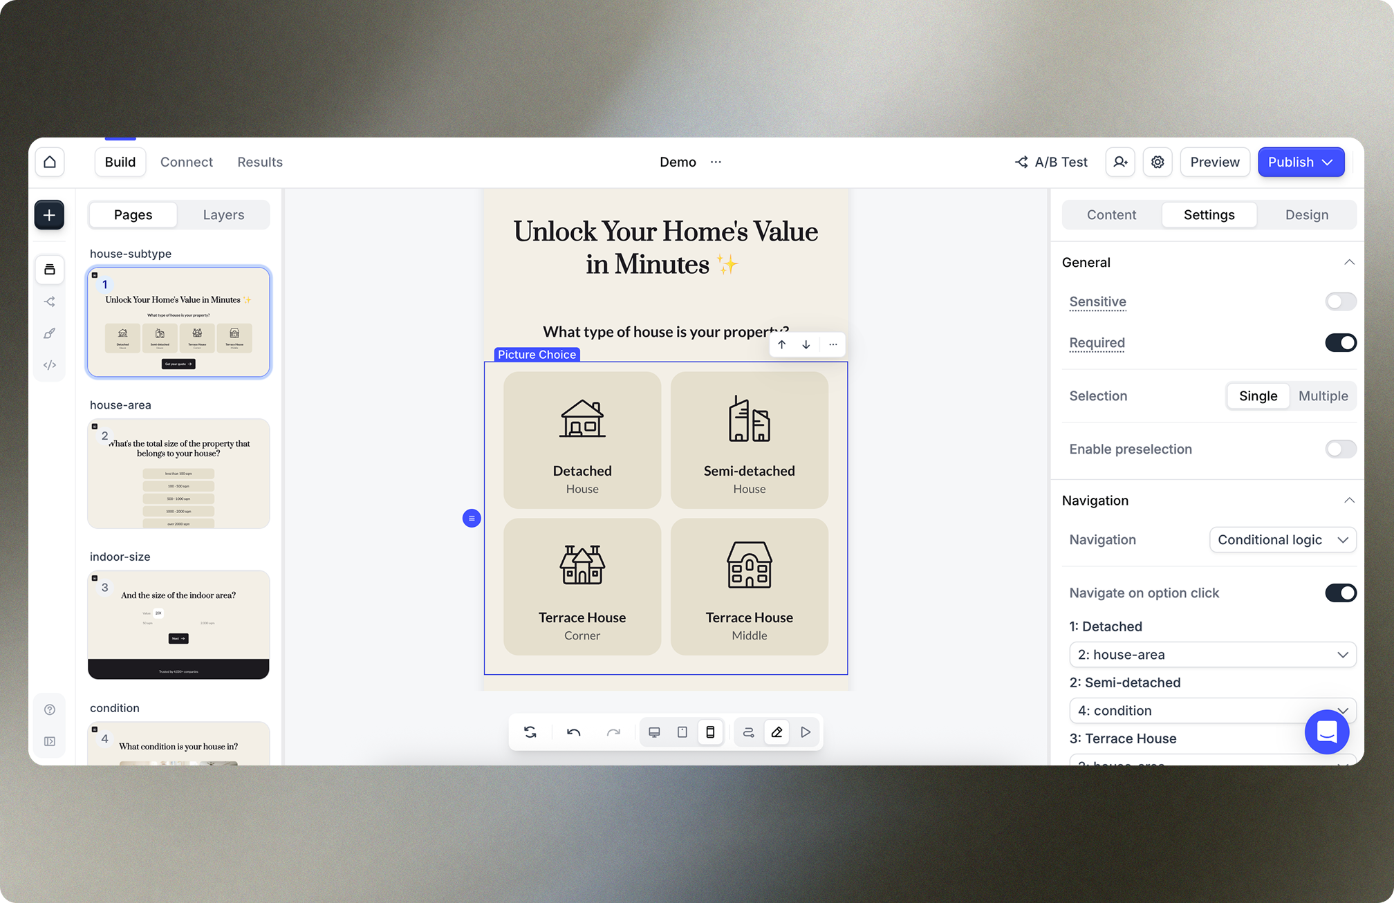Select the house-area page thumbnail

(178, 474)
